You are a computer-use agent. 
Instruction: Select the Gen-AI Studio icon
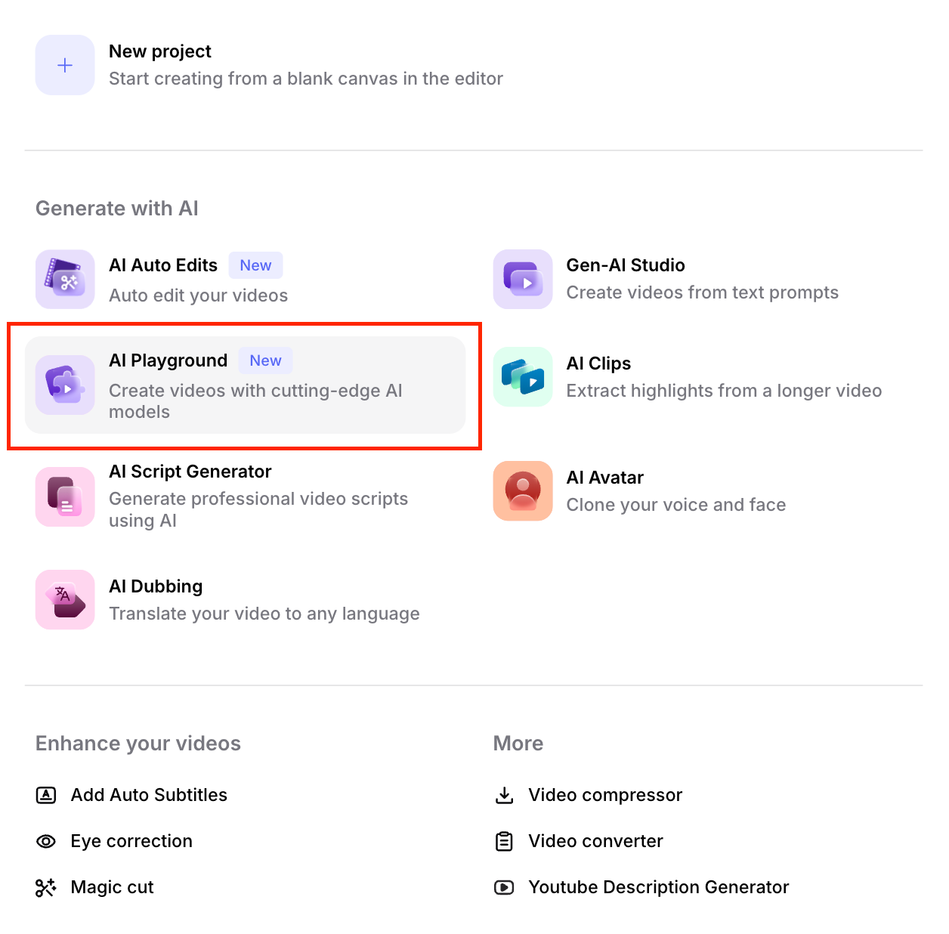point(523,280)
